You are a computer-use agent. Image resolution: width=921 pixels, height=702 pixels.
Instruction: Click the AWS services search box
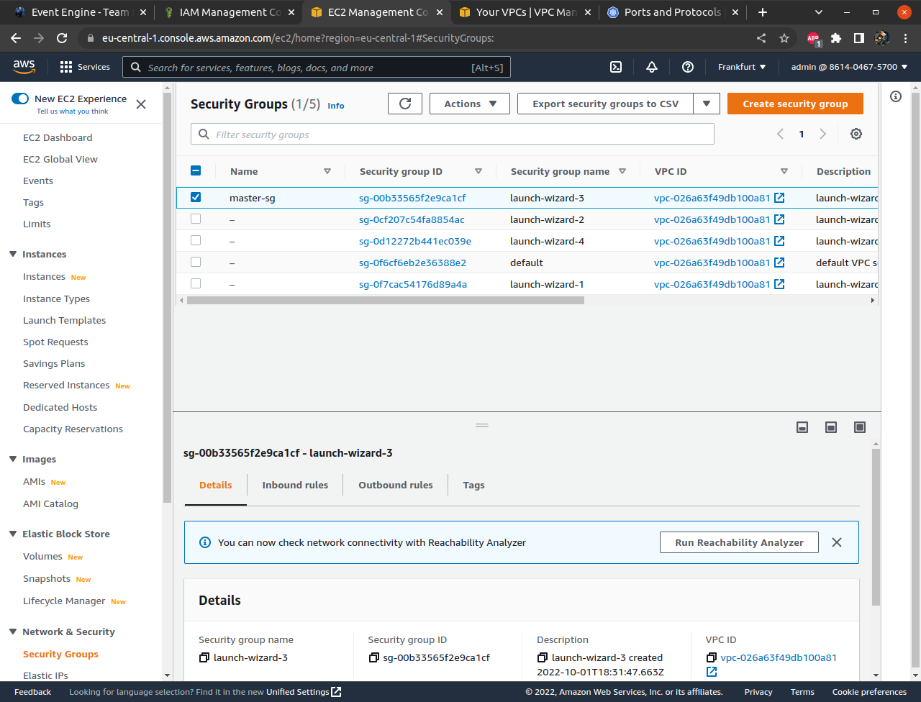point(317,68)
